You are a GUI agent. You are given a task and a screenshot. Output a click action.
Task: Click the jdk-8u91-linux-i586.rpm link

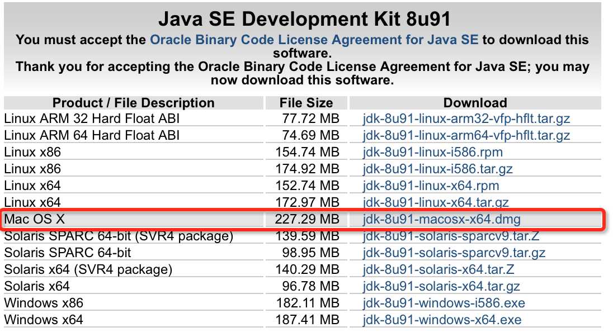tap(433, 152)
